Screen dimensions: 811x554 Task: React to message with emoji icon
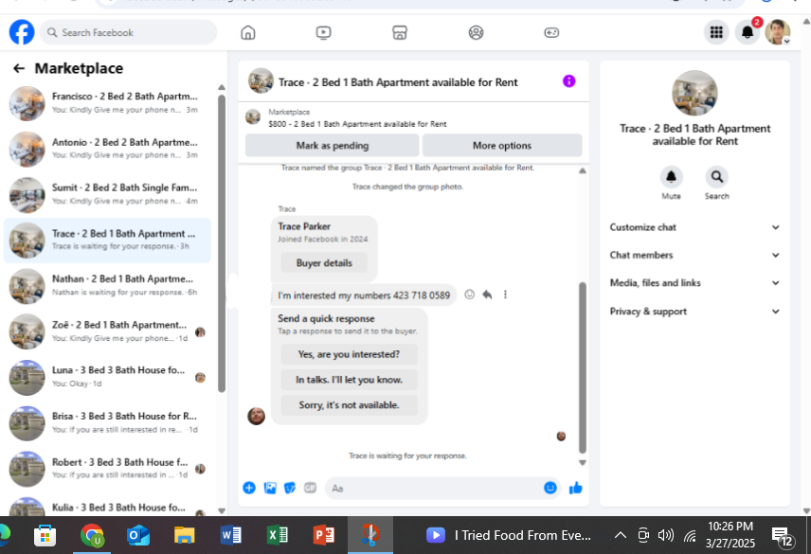click(469, 295)
